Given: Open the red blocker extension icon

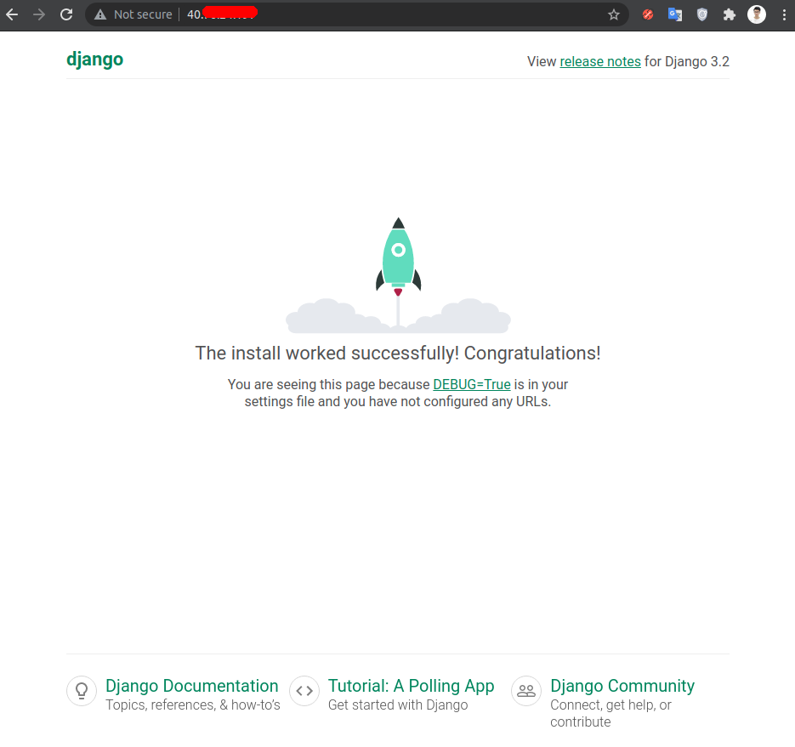Looking at the screenshot, I should click(647, 14).
